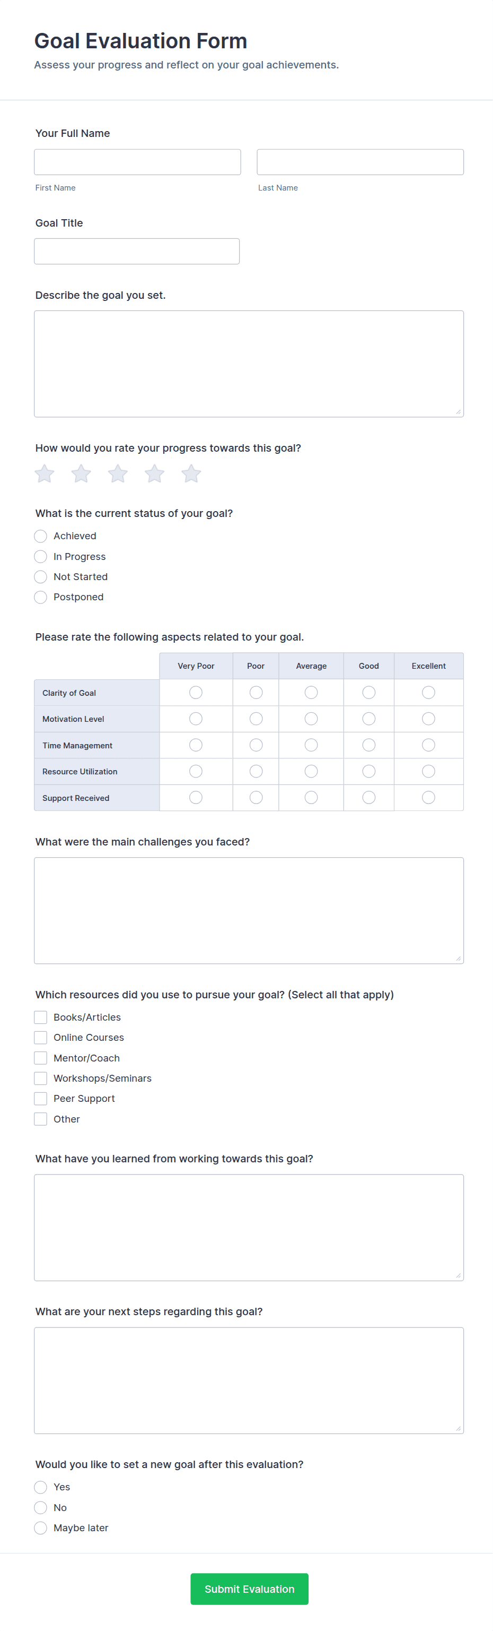Choose the Postponed status option

(x=40, y=597)
